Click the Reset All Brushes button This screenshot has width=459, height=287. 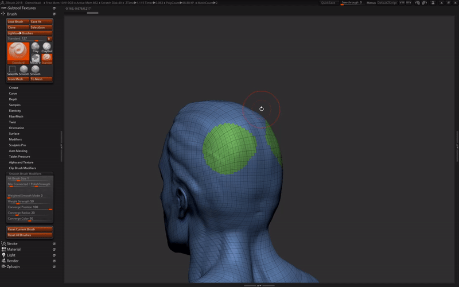30,235
